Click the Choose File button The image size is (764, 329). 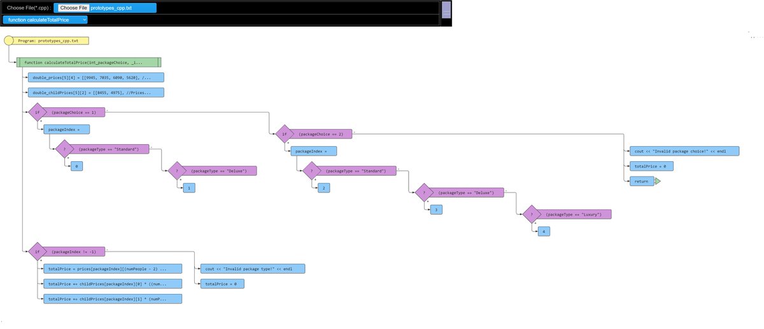pyautogui.click(x=74, y=8)
